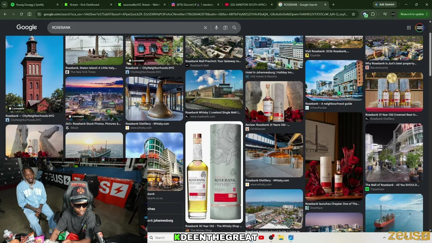Open the red brick building NYC image

[x=154, y=50]
